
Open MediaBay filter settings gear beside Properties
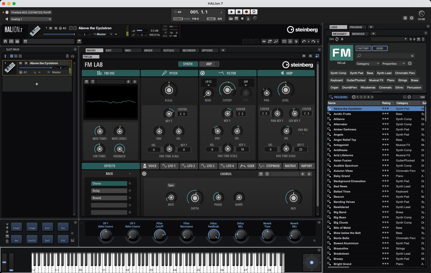click(x=410, y=63)
